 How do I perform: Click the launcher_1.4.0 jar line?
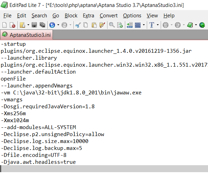(96, 51)
